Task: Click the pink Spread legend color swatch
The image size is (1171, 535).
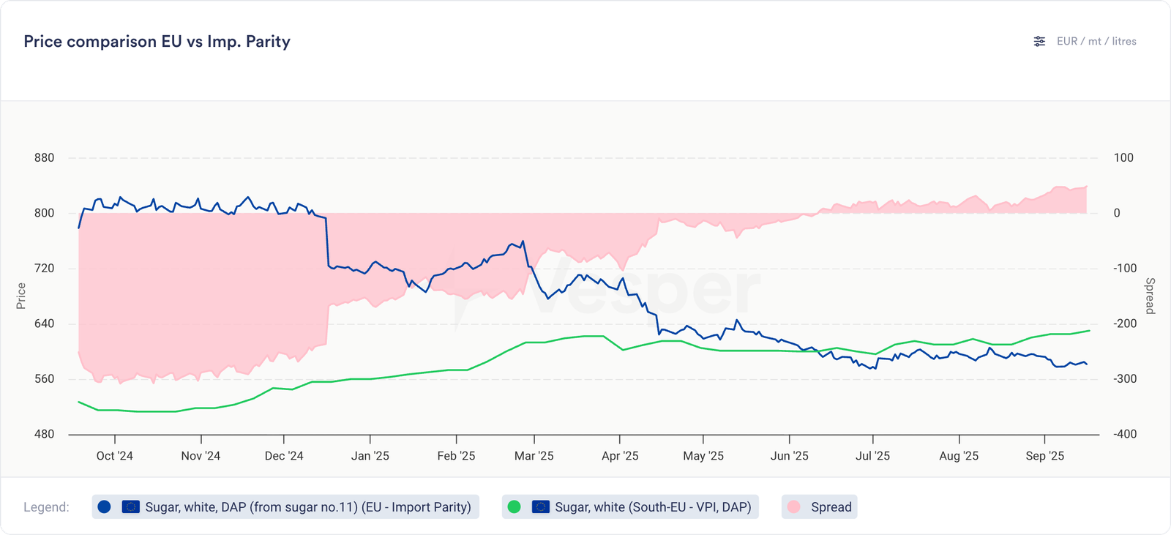Action: point(793,506)
